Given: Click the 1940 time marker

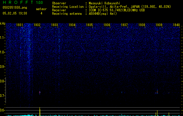Looking at the screenshot, I should coord(176,25).
